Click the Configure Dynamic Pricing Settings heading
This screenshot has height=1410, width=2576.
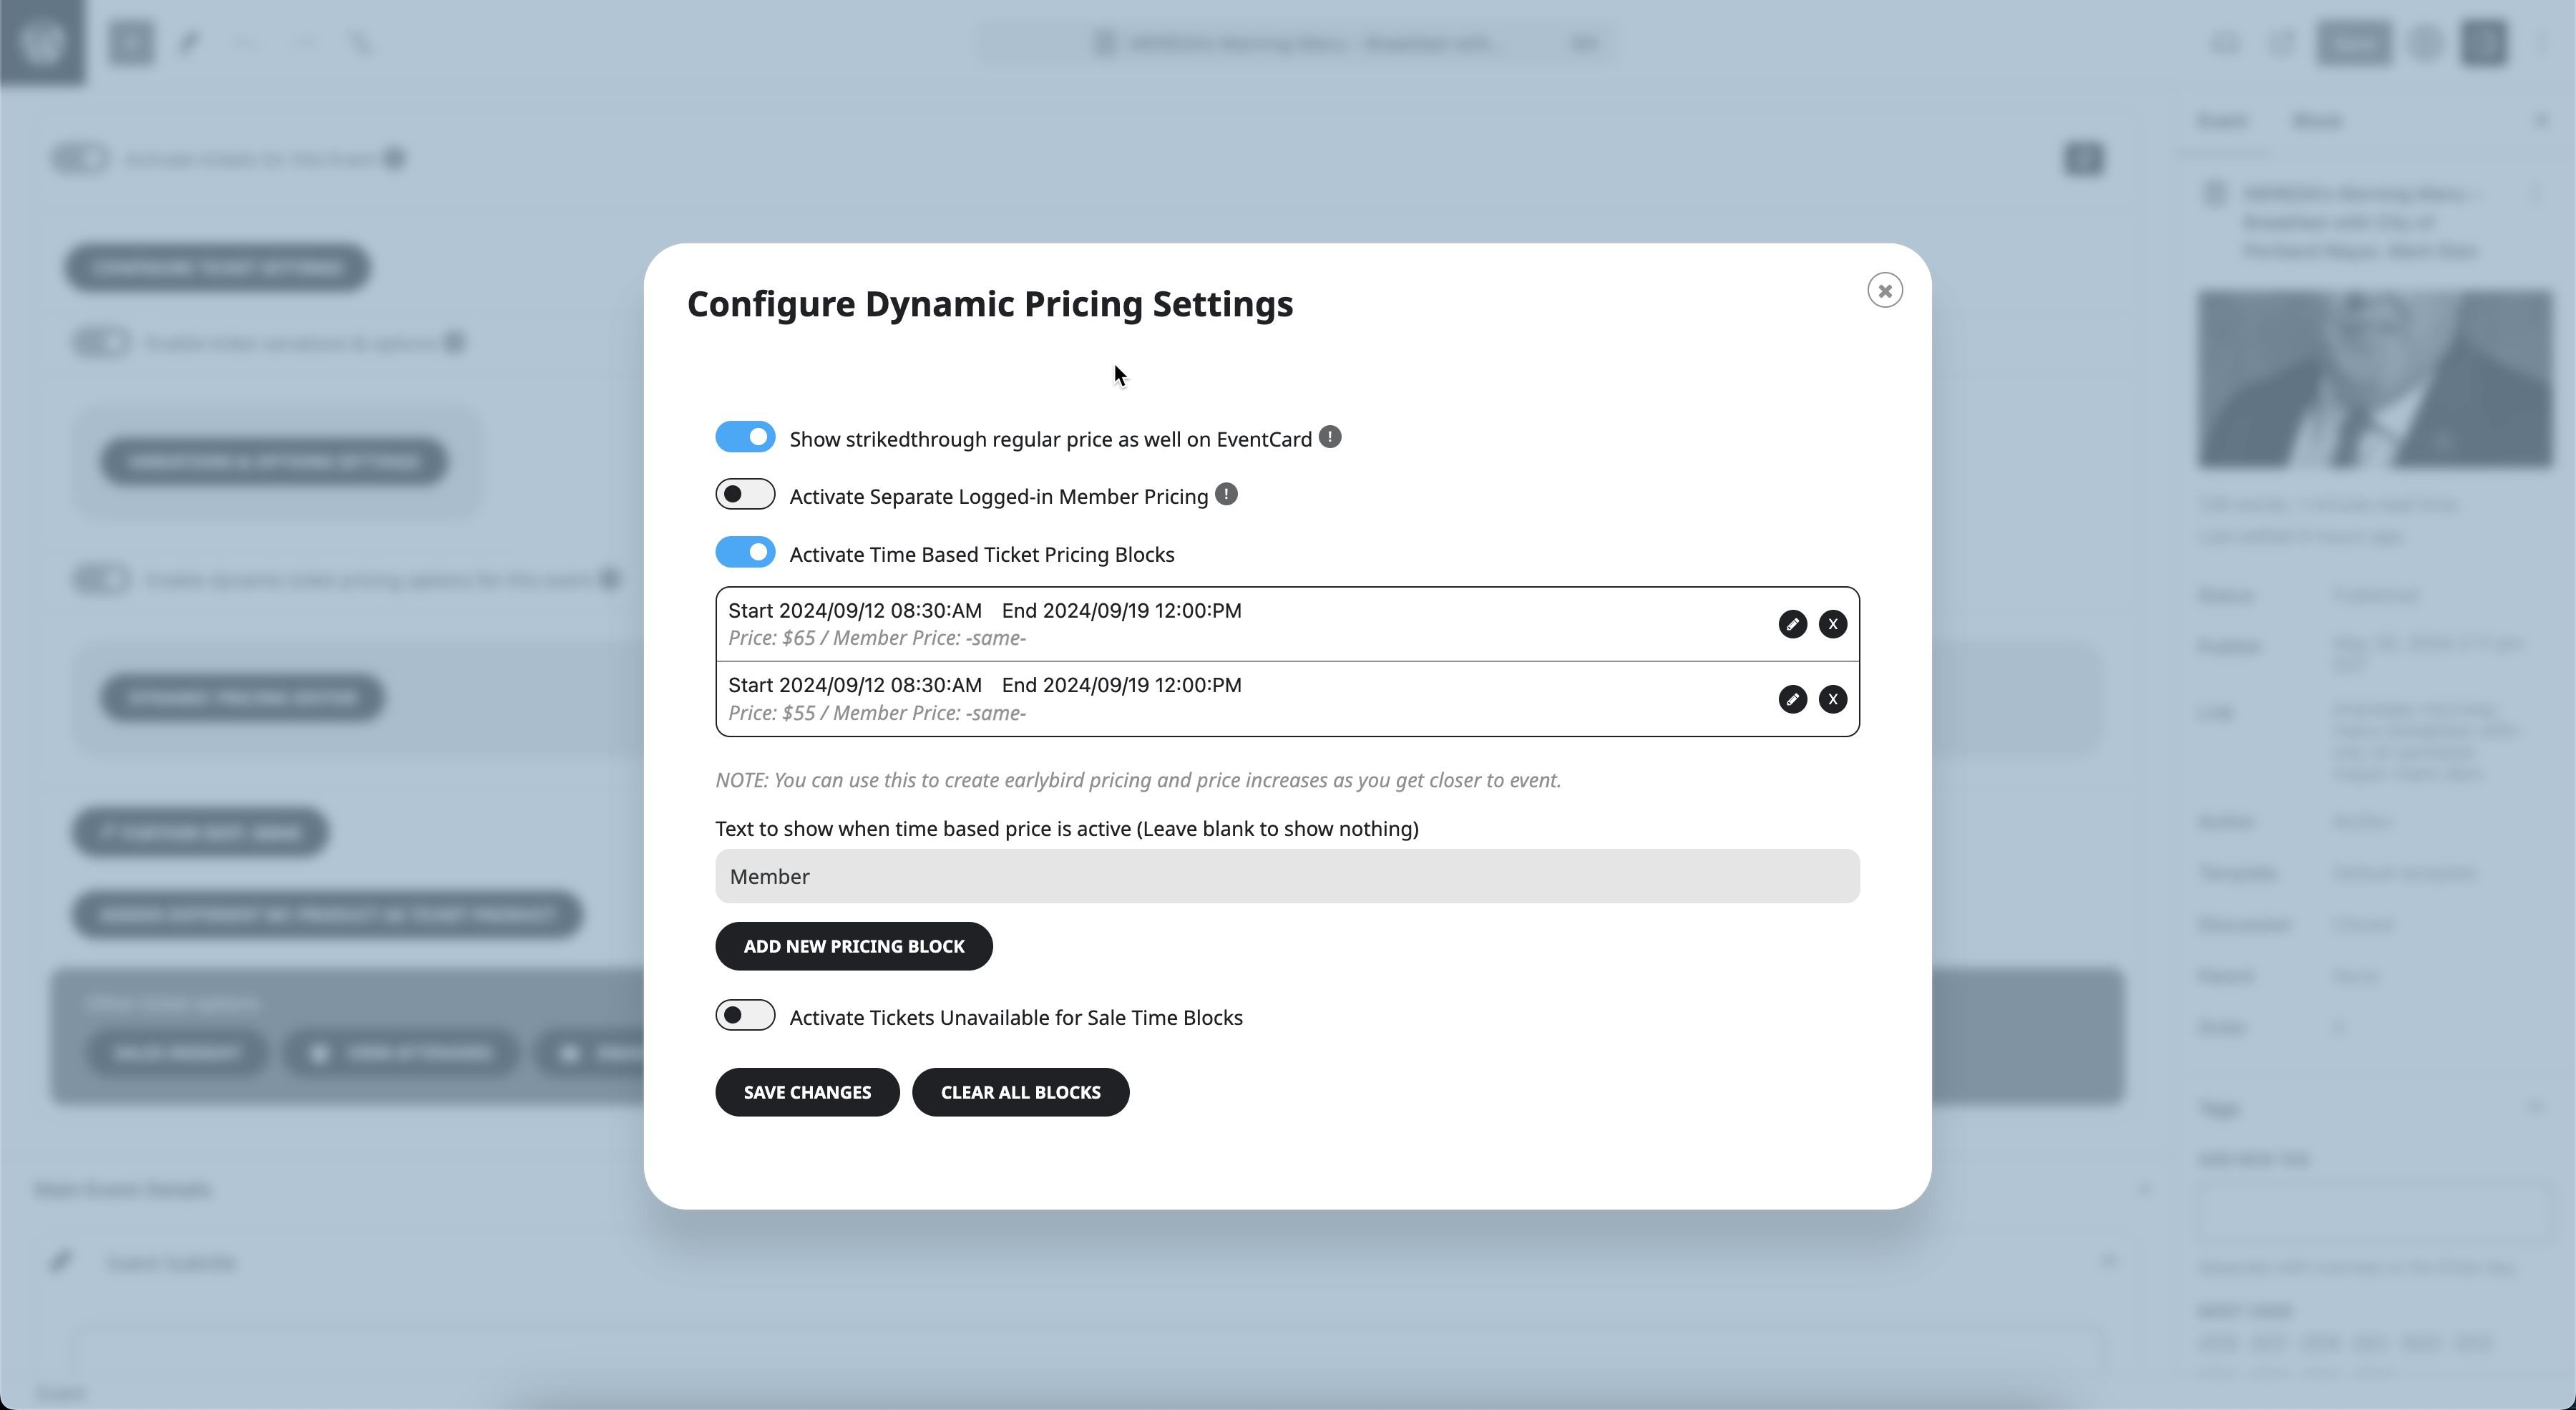click(989, 304)
